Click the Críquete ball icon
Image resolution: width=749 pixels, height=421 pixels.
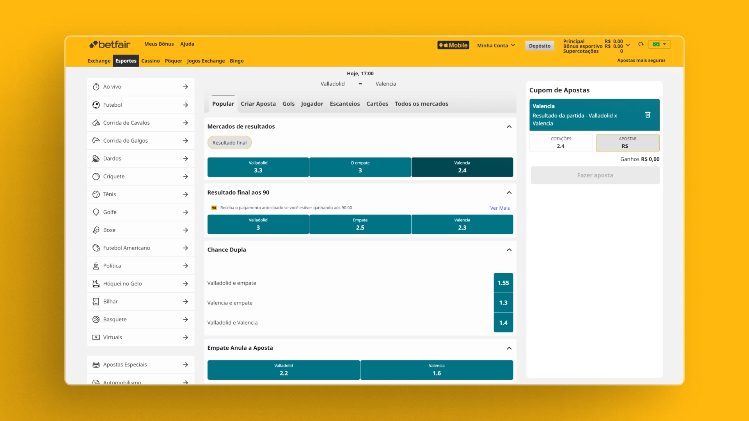(x=96, y=177)
